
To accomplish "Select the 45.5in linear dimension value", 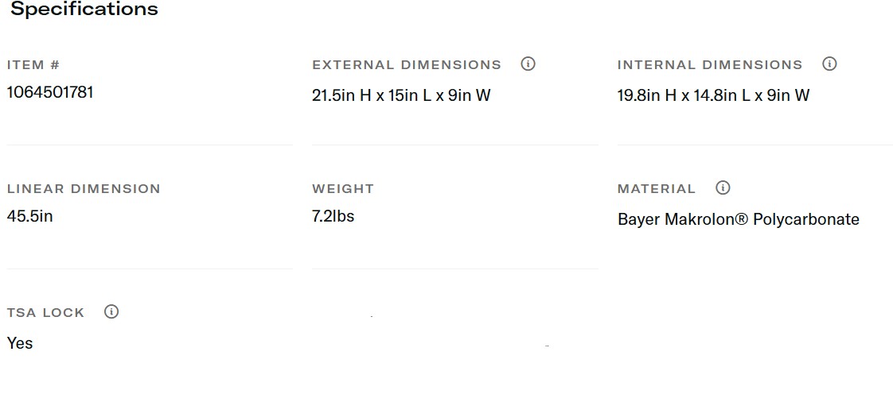I will click(x=30, y=216).
